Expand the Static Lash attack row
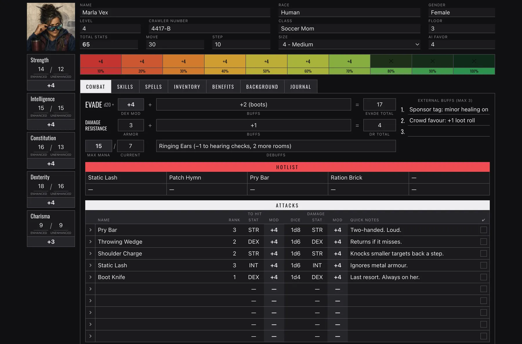 (90, 265)
